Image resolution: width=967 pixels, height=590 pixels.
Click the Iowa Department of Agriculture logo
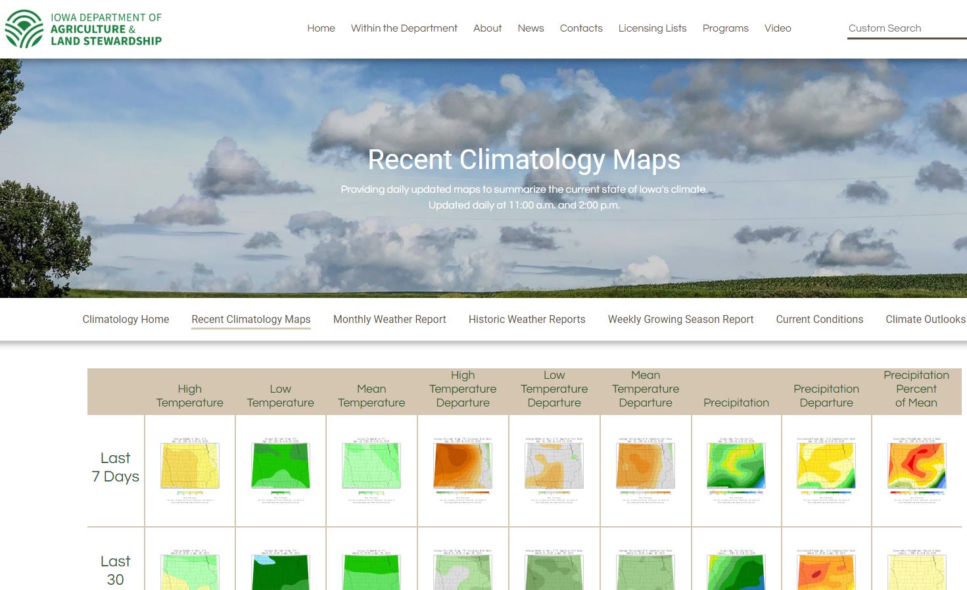click(83, 29)
